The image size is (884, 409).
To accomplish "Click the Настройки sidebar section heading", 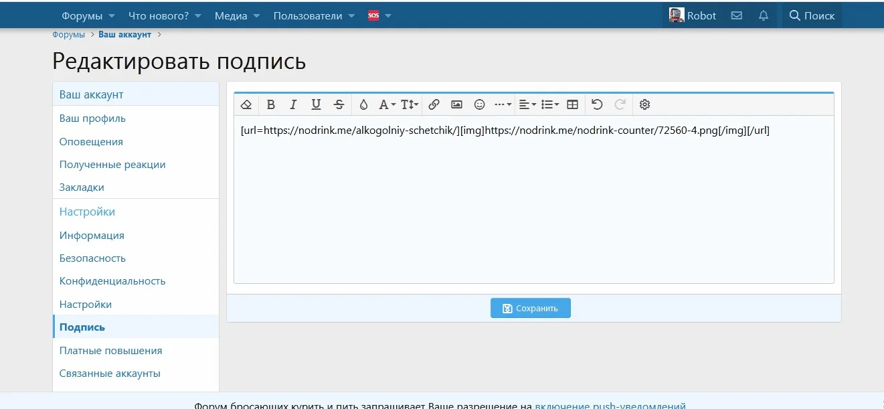I will 87,212.
